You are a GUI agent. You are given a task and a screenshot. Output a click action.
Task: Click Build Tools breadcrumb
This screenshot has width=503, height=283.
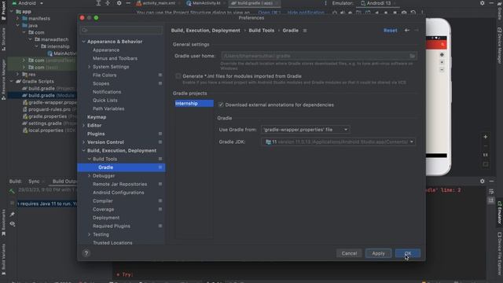[x=262, y=31]
